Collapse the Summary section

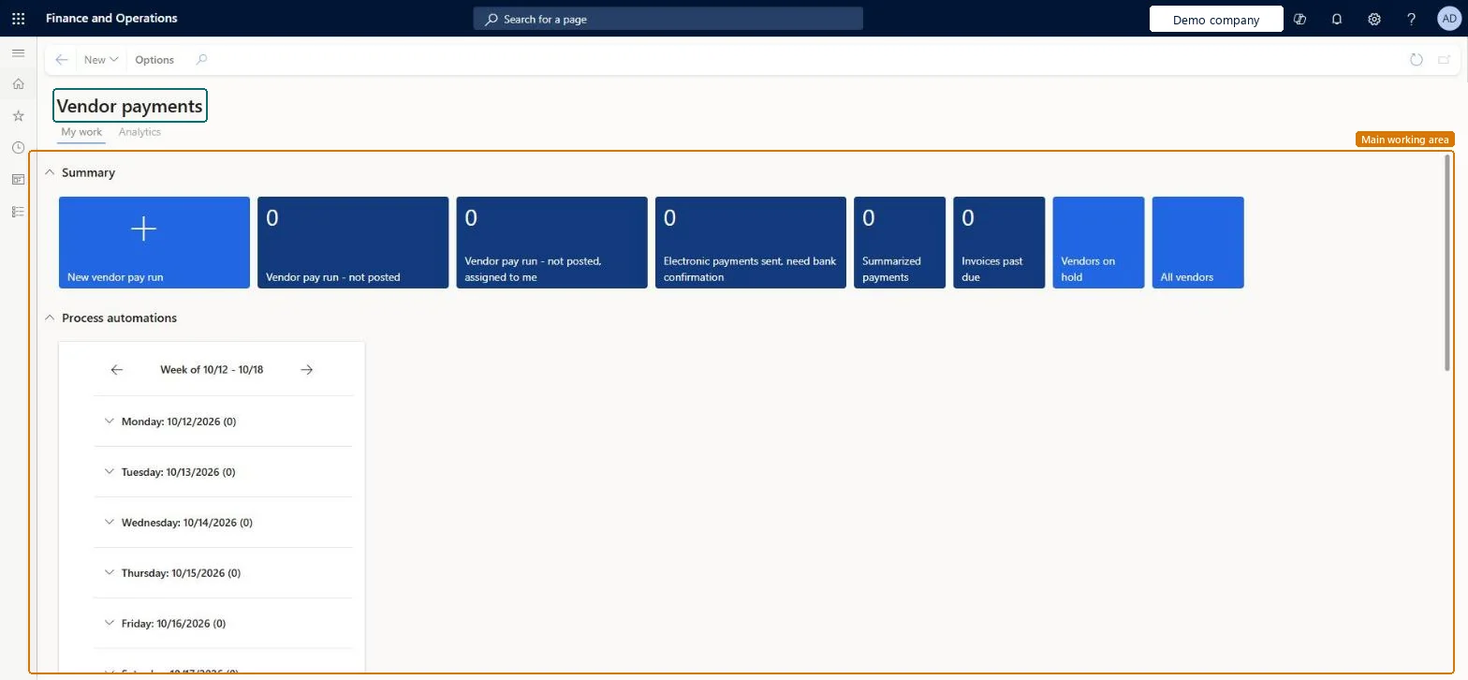point(50,172)
